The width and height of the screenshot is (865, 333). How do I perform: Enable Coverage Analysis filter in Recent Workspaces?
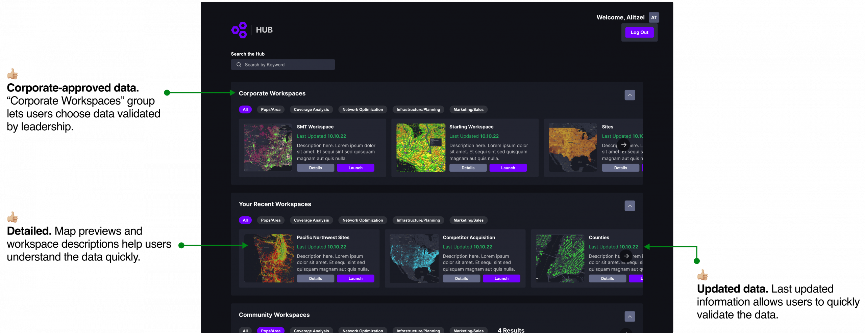[x=311, y=220]
